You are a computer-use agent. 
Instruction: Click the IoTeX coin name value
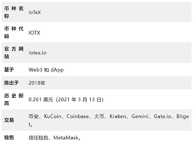click(x=35, y=12)
